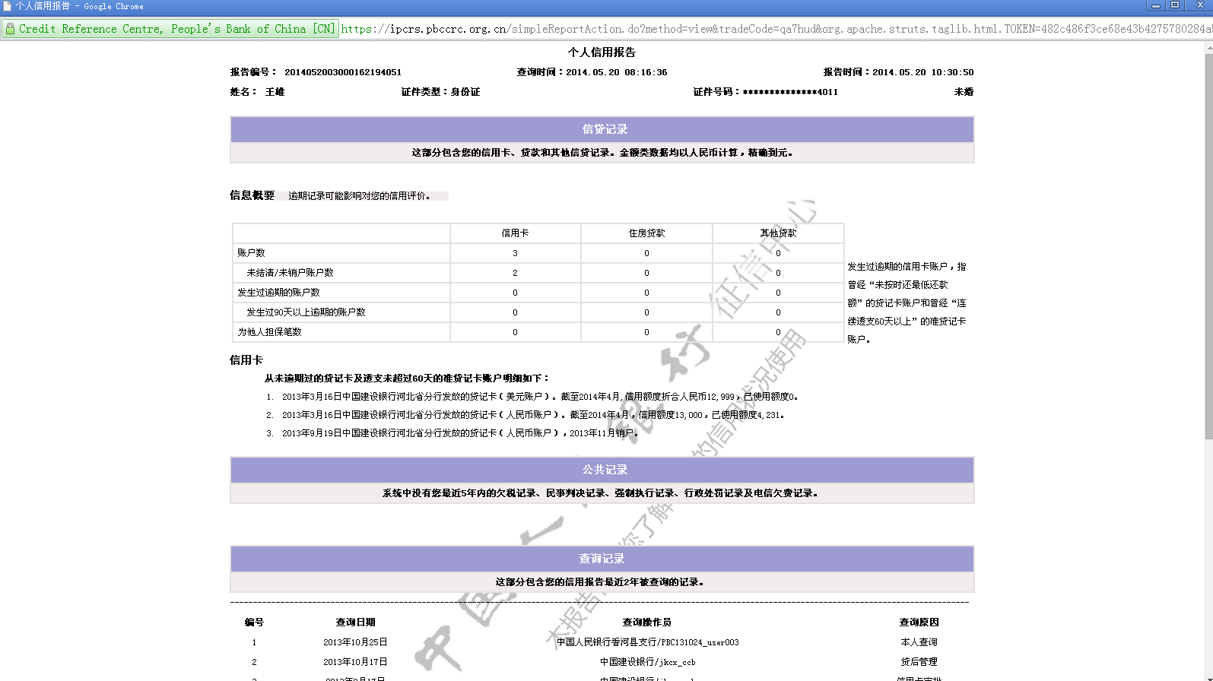Click the 逾期记录可能影响对您的信用评价 note
This screenshot has width=1213, height=681.
point(359,196)
